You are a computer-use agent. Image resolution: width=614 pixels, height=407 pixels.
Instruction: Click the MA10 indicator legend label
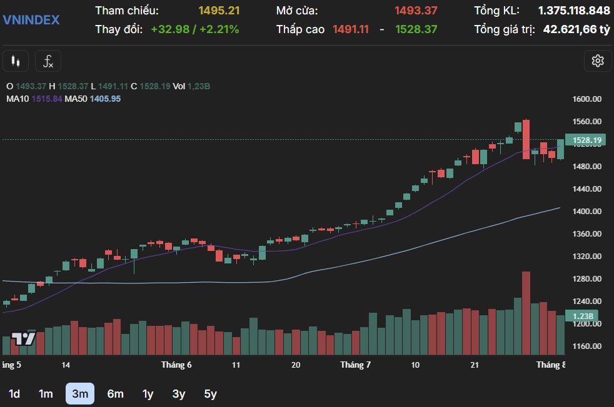(x=18, y=99)
